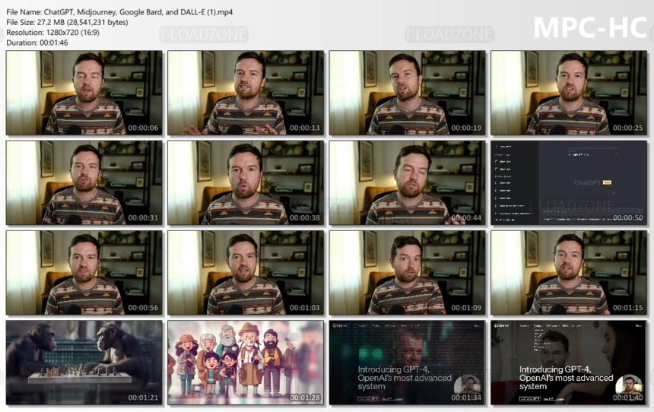
Task: Open the cartoon characters thumbnail at 00:01:28
Action: [246, 363]
